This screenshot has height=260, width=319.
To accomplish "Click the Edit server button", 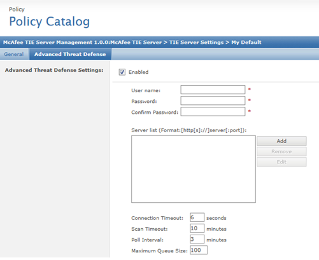I will coord(281,162).
